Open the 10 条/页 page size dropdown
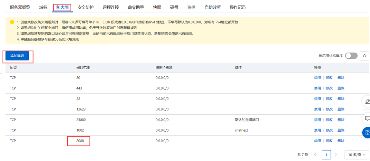This screenshot has height=161, width=370. [x=356, y=155]
